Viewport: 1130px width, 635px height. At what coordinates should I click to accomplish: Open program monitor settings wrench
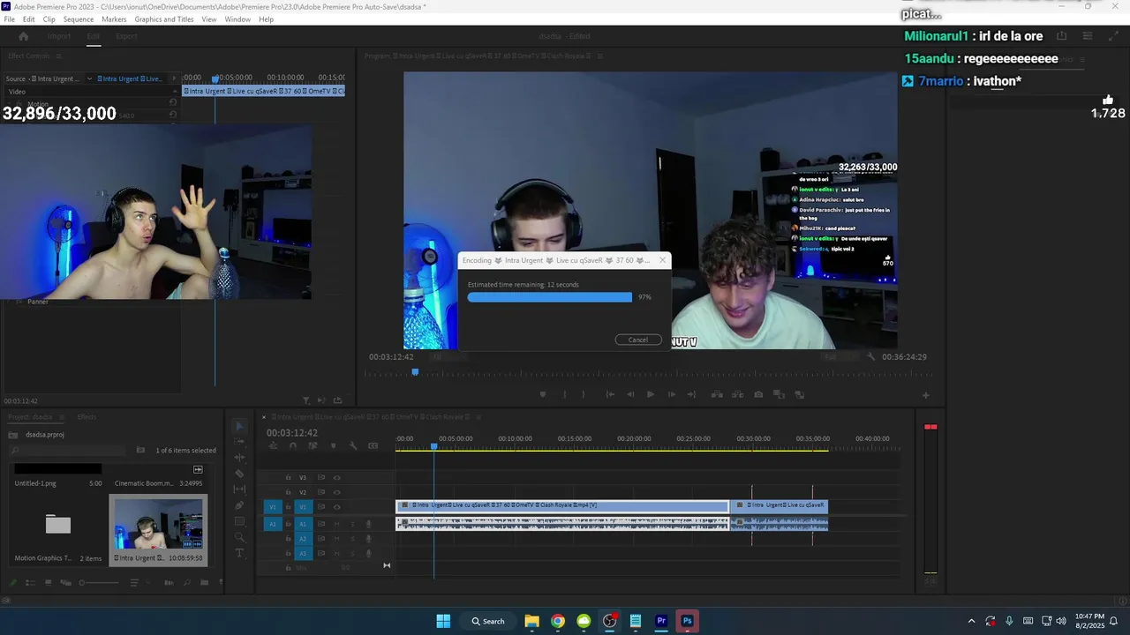coord(871,357)
